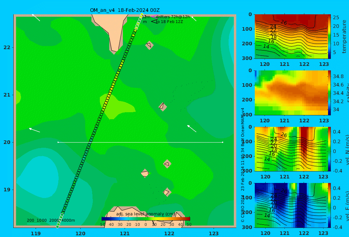The width and height of the screenshot is (349, 237).
Task: Open the vel. N (m/s) section panel
Action: [291, 149]
